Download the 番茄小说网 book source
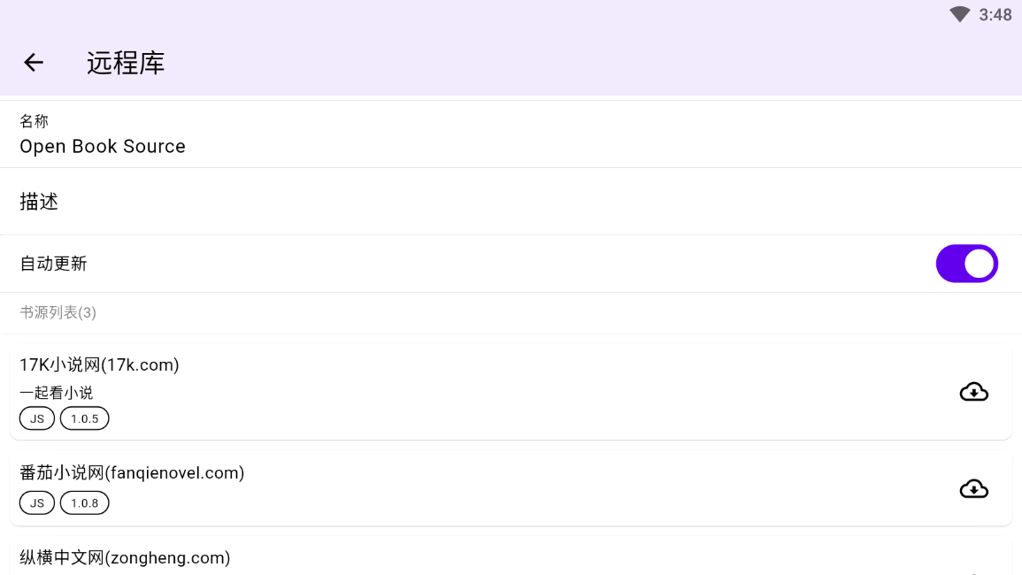 [973, 489]
